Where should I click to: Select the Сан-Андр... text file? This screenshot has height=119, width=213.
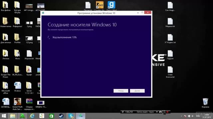[170, 6]
